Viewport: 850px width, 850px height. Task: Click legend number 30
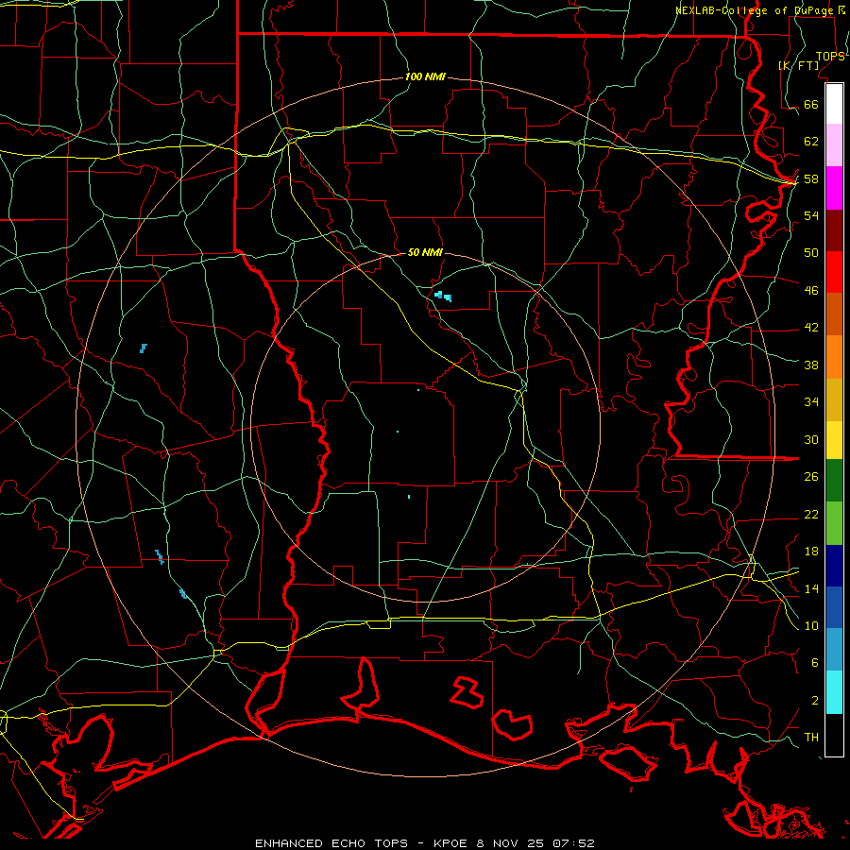[811, 439]
